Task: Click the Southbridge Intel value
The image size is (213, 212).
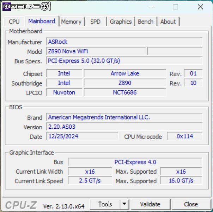Action: click(x=64, y=83)
